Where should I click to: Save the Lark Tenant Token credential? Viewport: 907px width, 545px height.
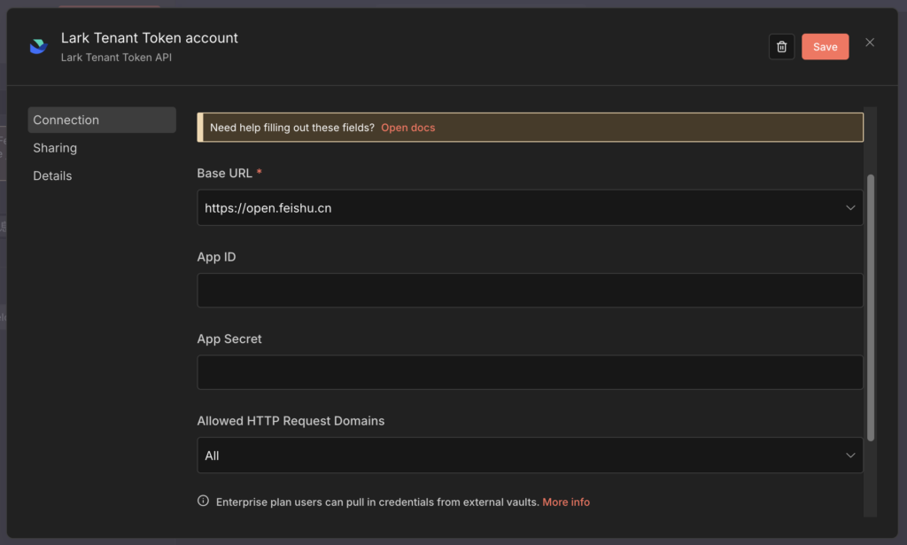point(825,47)
